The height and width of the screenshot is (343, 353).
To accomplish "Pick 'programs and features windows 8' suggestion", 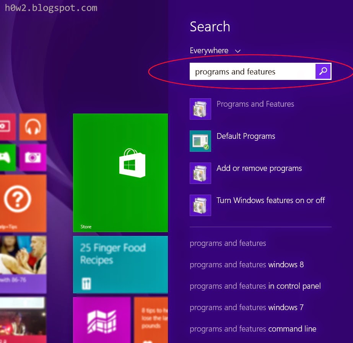I will (247, 265).
